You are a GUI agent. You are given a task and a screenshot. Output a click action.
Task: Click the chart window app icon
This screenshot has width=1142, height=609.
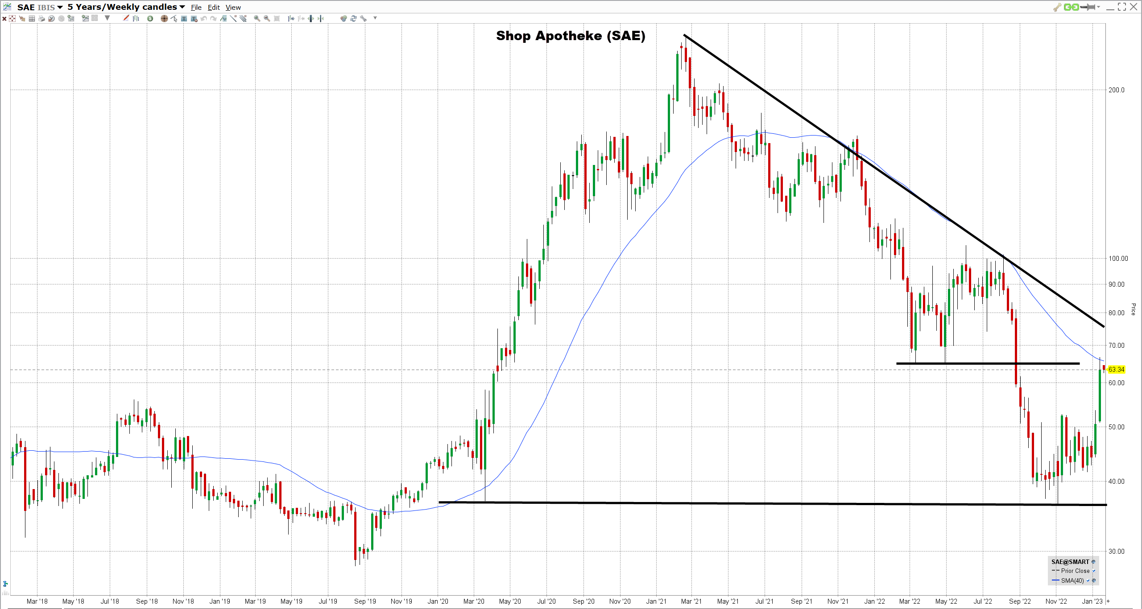[7, 7]
